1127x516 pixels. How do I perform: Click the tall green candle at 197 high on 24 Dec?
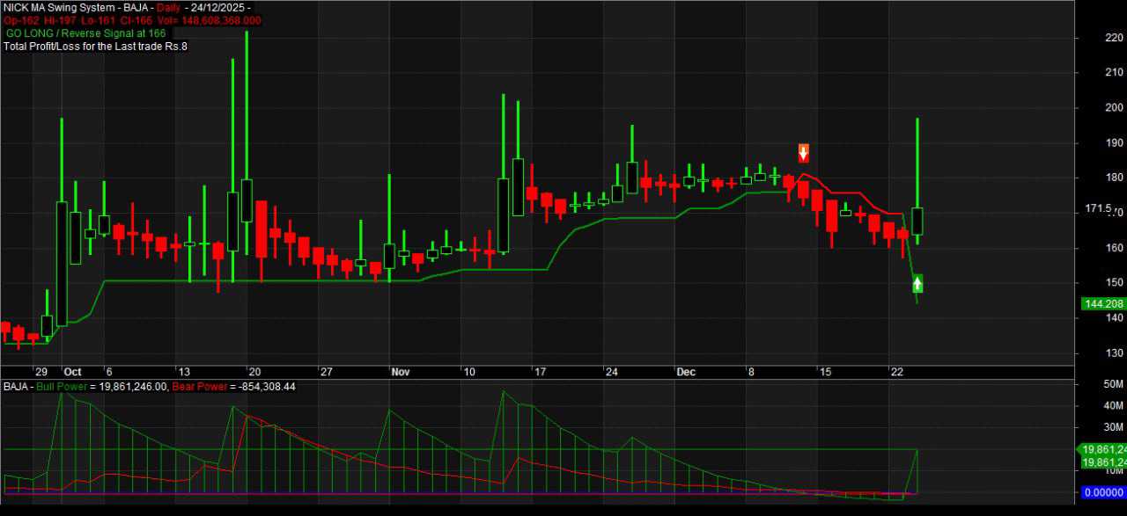click(917, 220)
